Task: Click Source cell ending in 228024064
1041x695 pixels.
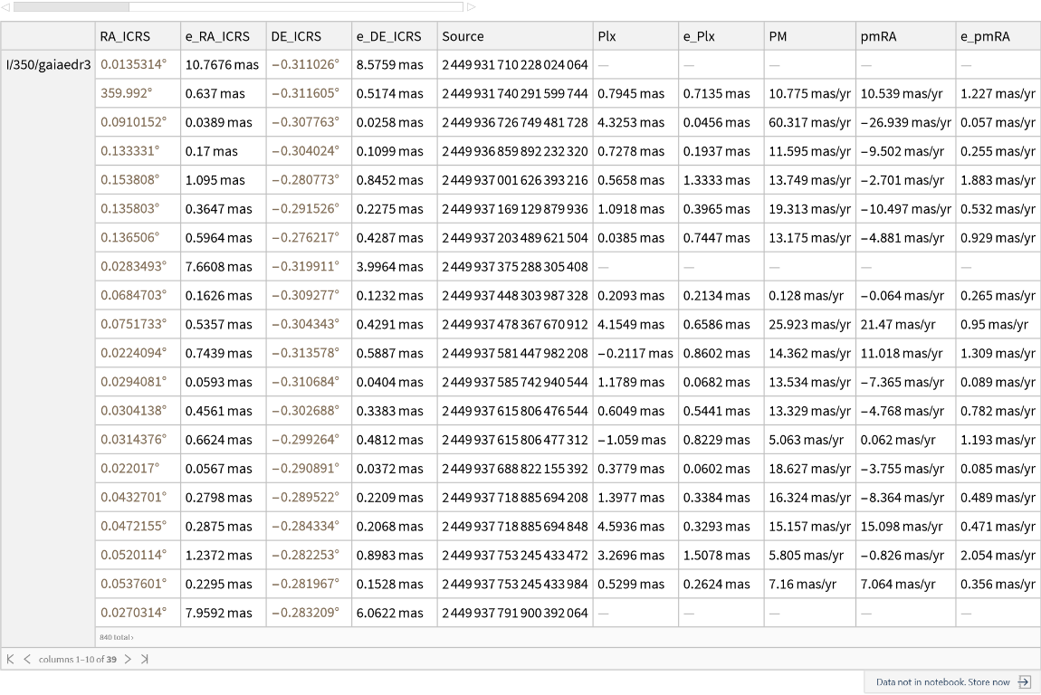Action: (x=514, y=65)
